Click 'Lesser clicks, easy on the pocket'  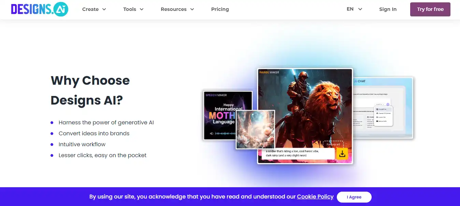(102, 155)
